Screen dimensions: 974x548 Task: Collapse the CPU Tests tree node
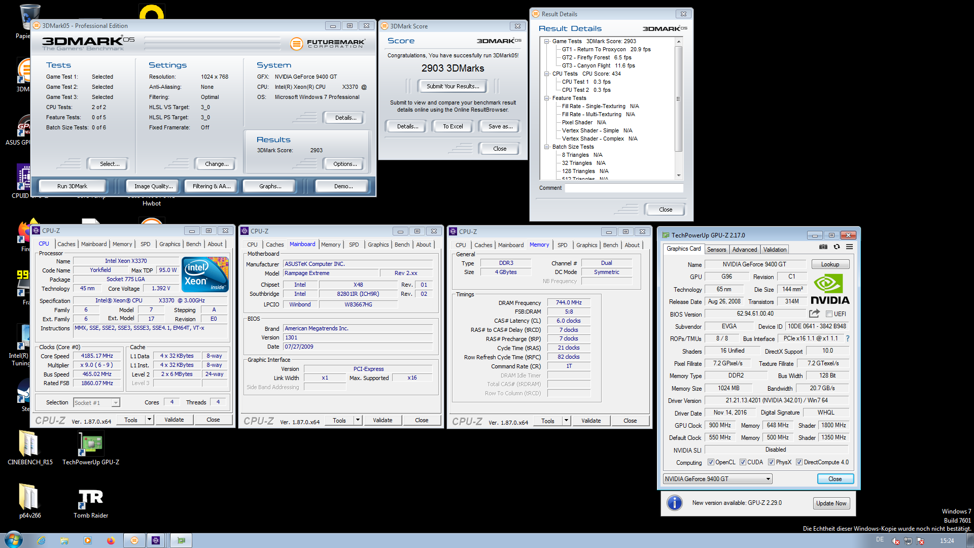pyautogui.click(x=547, y=74)
